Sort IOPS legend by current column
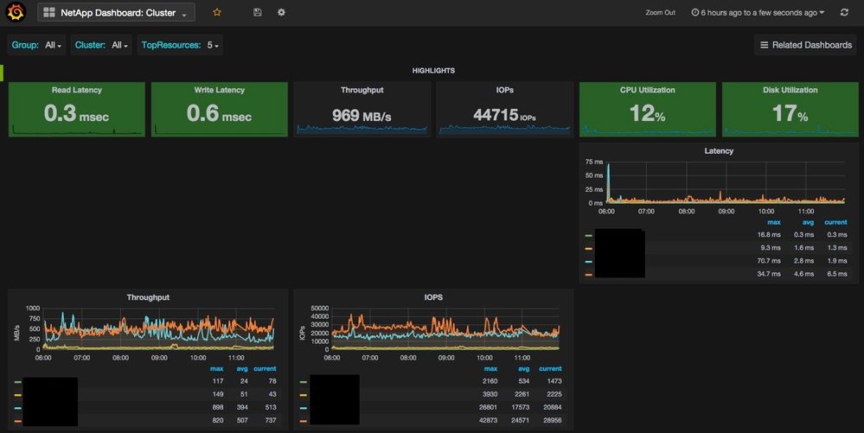The height and width of the screenshot is (433, 864). coord(549,368)
